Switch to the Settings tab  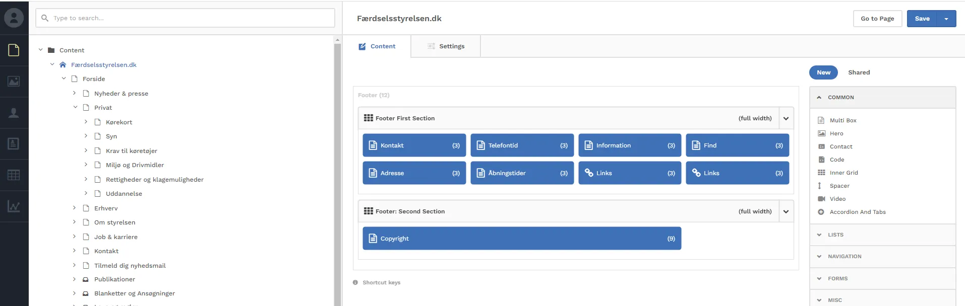tap(446, 46)
